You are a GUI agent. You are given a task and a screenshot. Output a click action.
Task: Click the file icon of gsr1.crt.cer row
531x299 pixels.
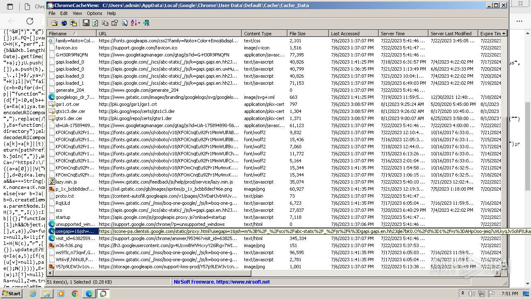tap(52, 104)
